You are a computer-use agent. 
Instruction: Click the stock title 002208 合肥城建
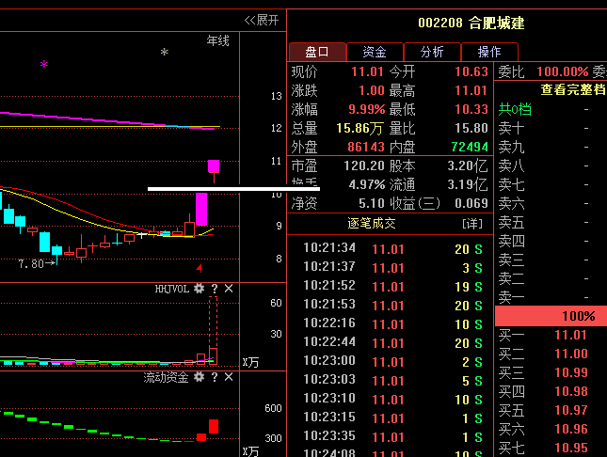click(471, 23)
